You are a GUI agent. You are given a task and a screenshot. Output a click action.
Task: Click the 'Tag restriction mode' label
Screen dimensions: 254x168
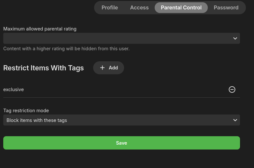click(x=26, y=111)
